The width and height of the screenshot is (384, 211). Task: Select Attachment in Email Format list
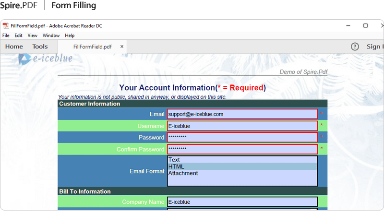pos(242,173)
